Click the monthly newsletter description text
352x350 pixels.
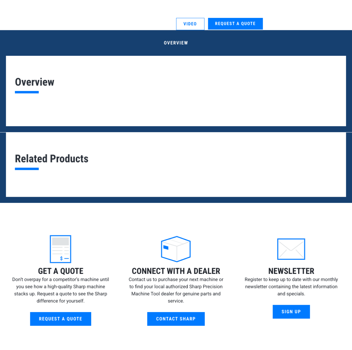coord(291,287)
